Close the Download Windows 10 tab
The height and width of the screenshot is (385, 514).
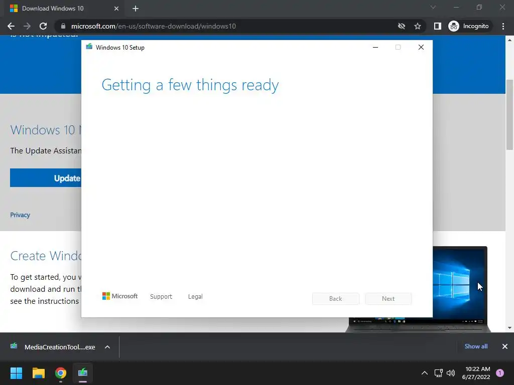[116, 9]
